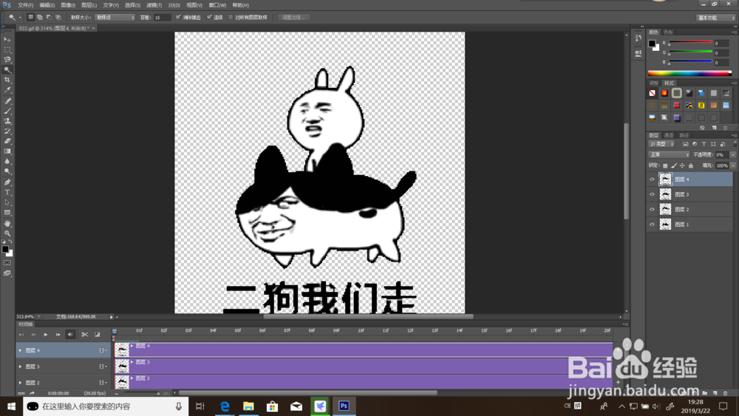Open the layer filter type dropdown
739x416 pixels.
click(x=662, y=144)
